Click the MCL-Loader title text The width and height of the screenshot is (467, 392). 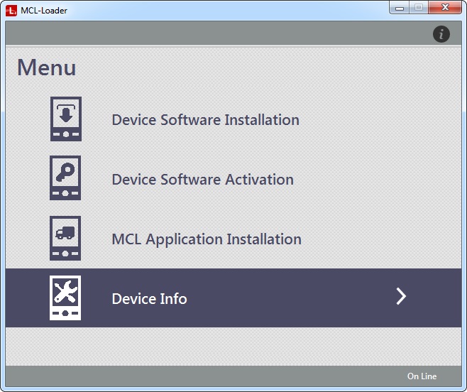coord(44,10)
